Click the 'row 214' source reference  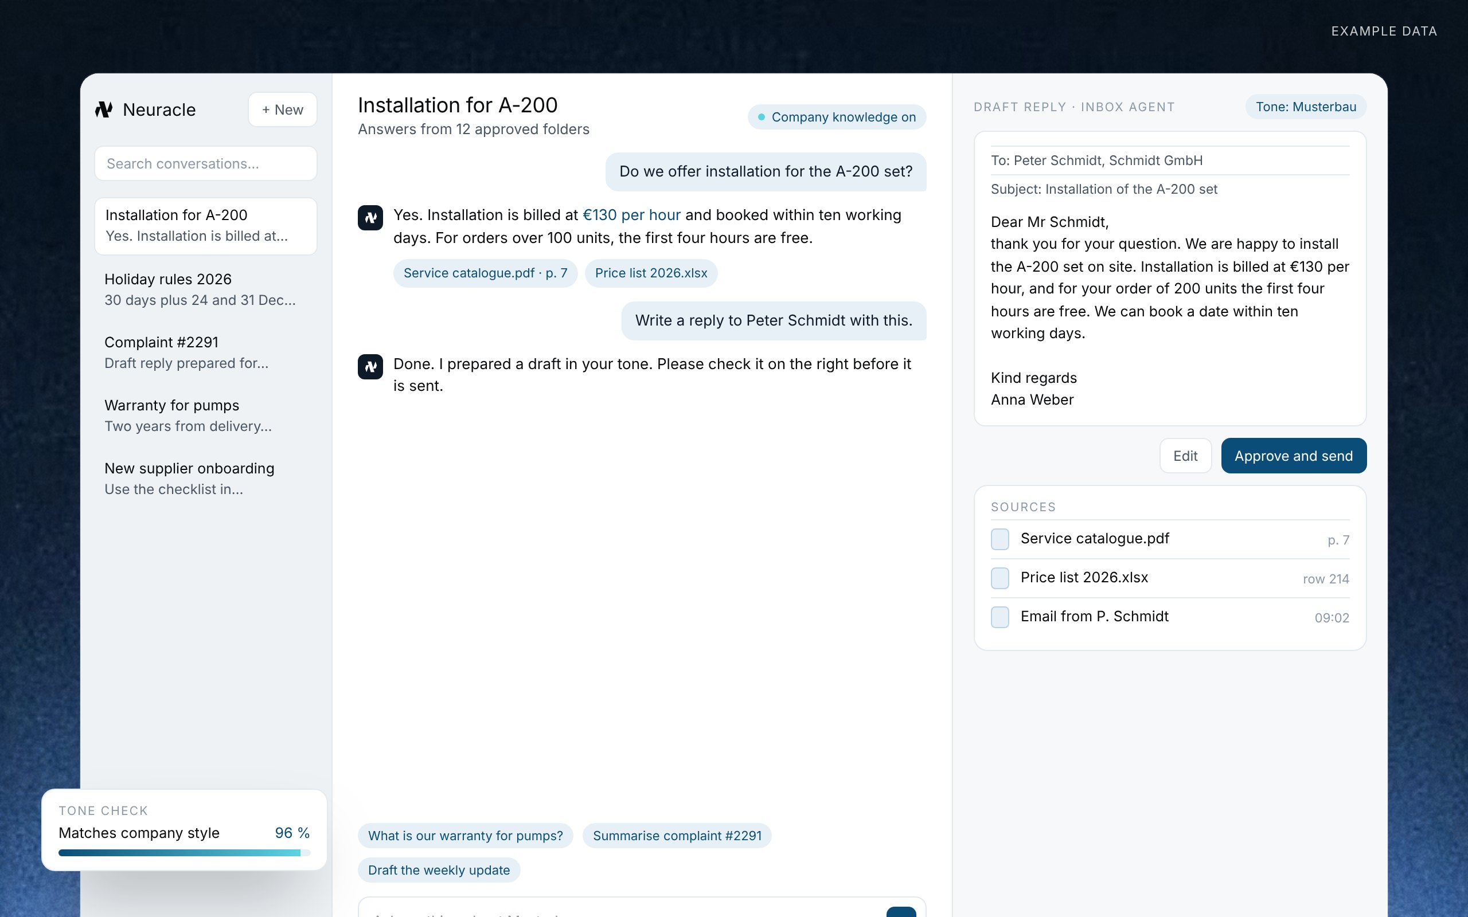1325,579
